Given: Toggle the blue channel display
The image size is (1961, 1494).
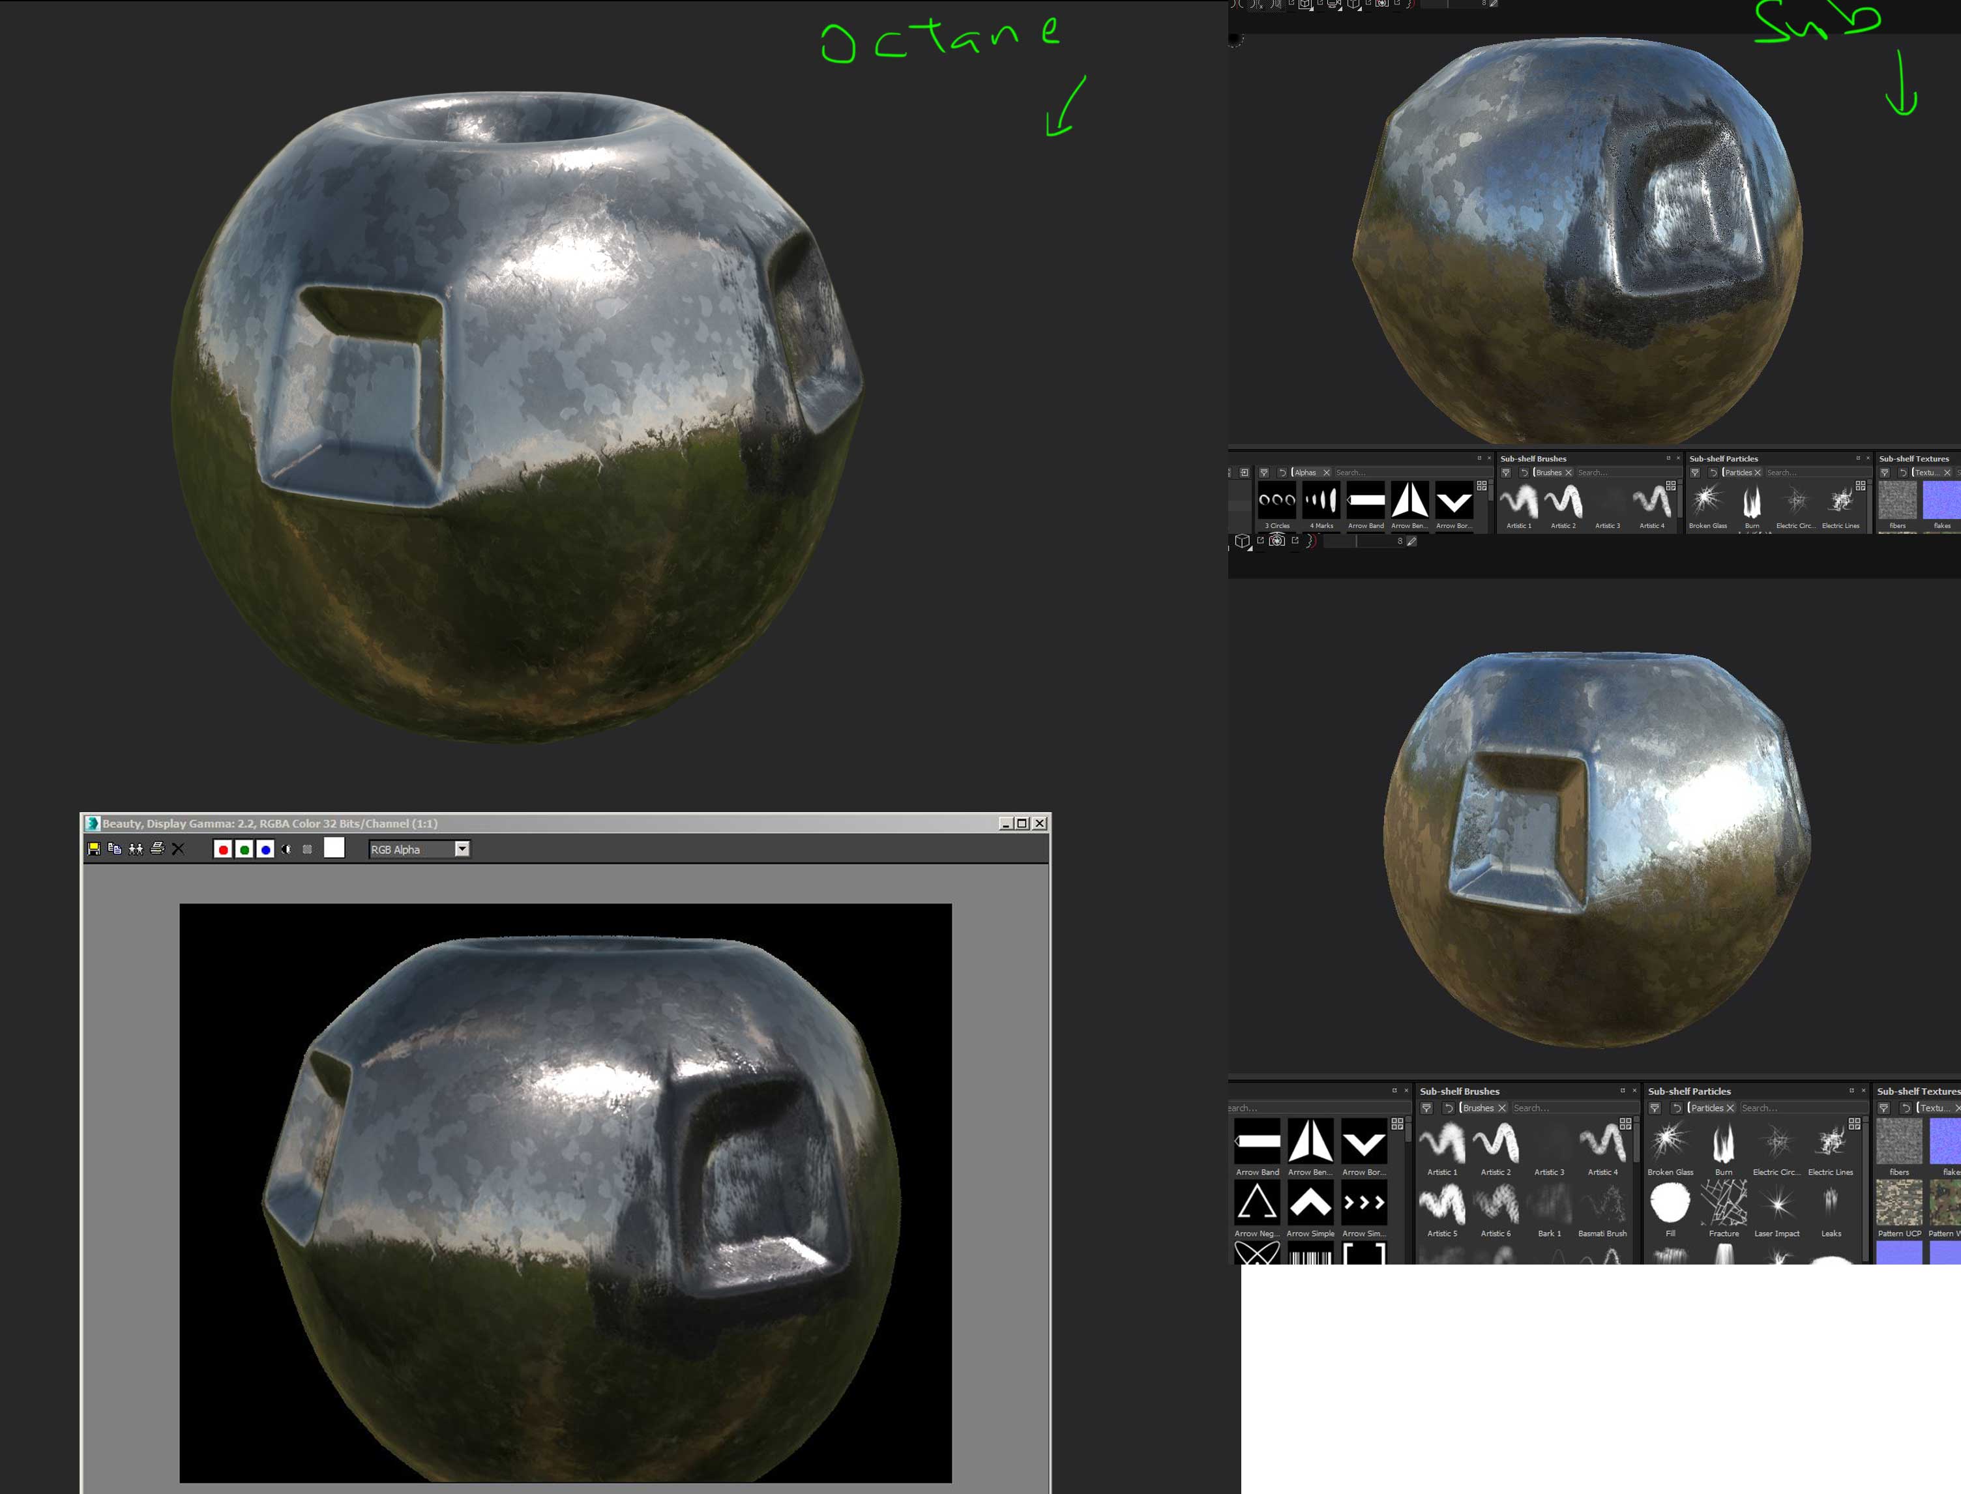Looking at the screenshot, I should tap(265, 849).
